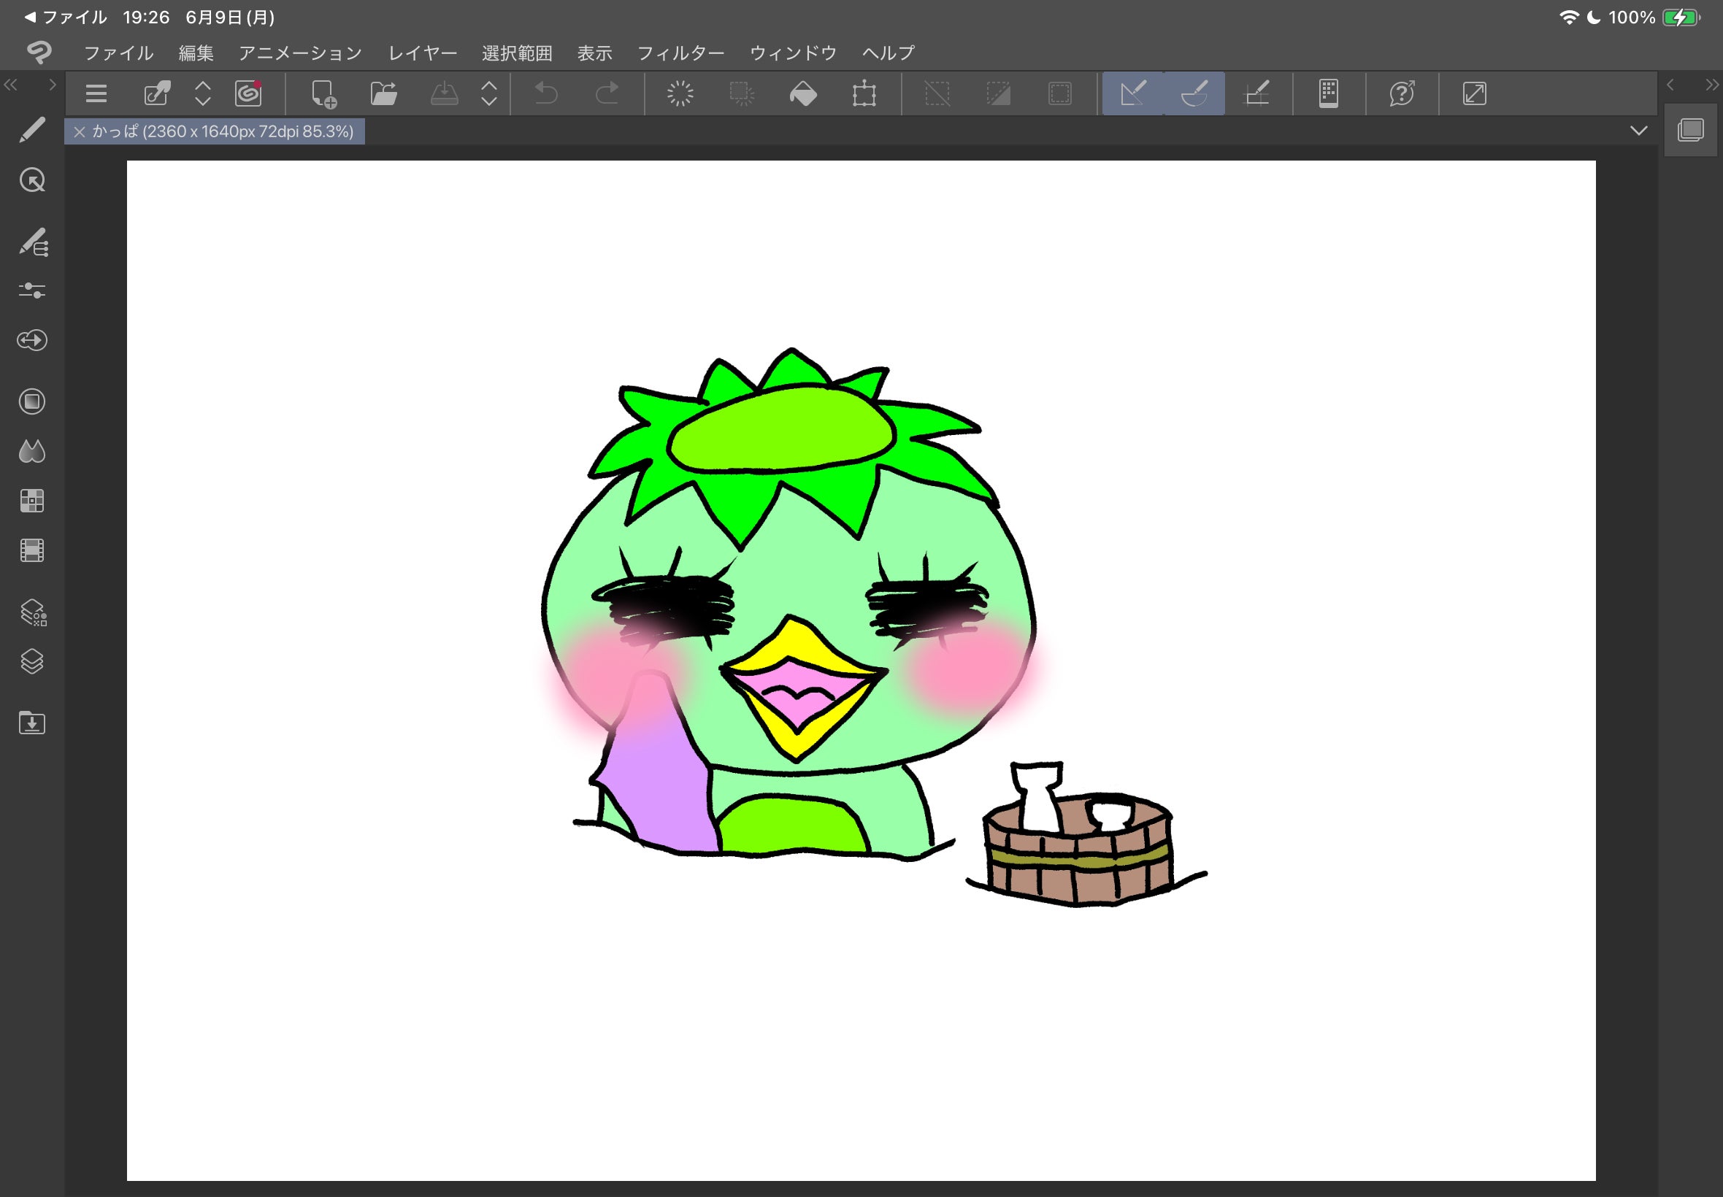Image resolution: width=1723 pixels, height=1197 pixels.
Task: Open the color wheel palette icon
Action: point(32,401)
